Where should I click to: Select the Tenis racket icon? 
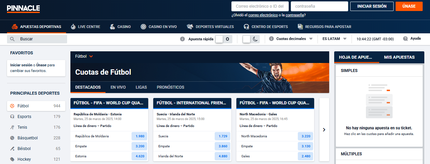tap(12, 127)
